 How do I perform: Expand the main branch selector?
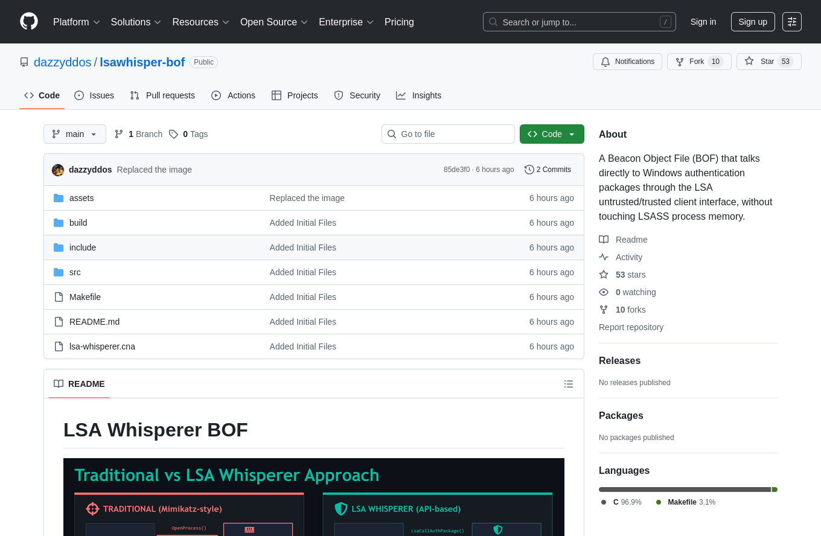coord(75,134)
